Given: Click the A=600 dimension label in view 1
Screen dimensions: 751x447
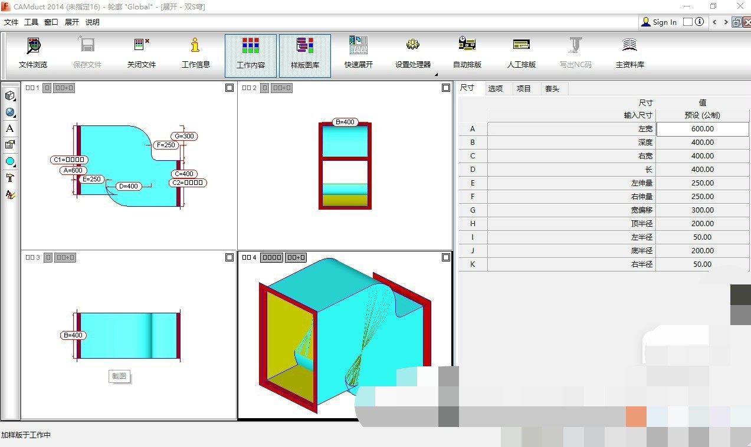Looking at the screenshot, I should click(73, 170).
